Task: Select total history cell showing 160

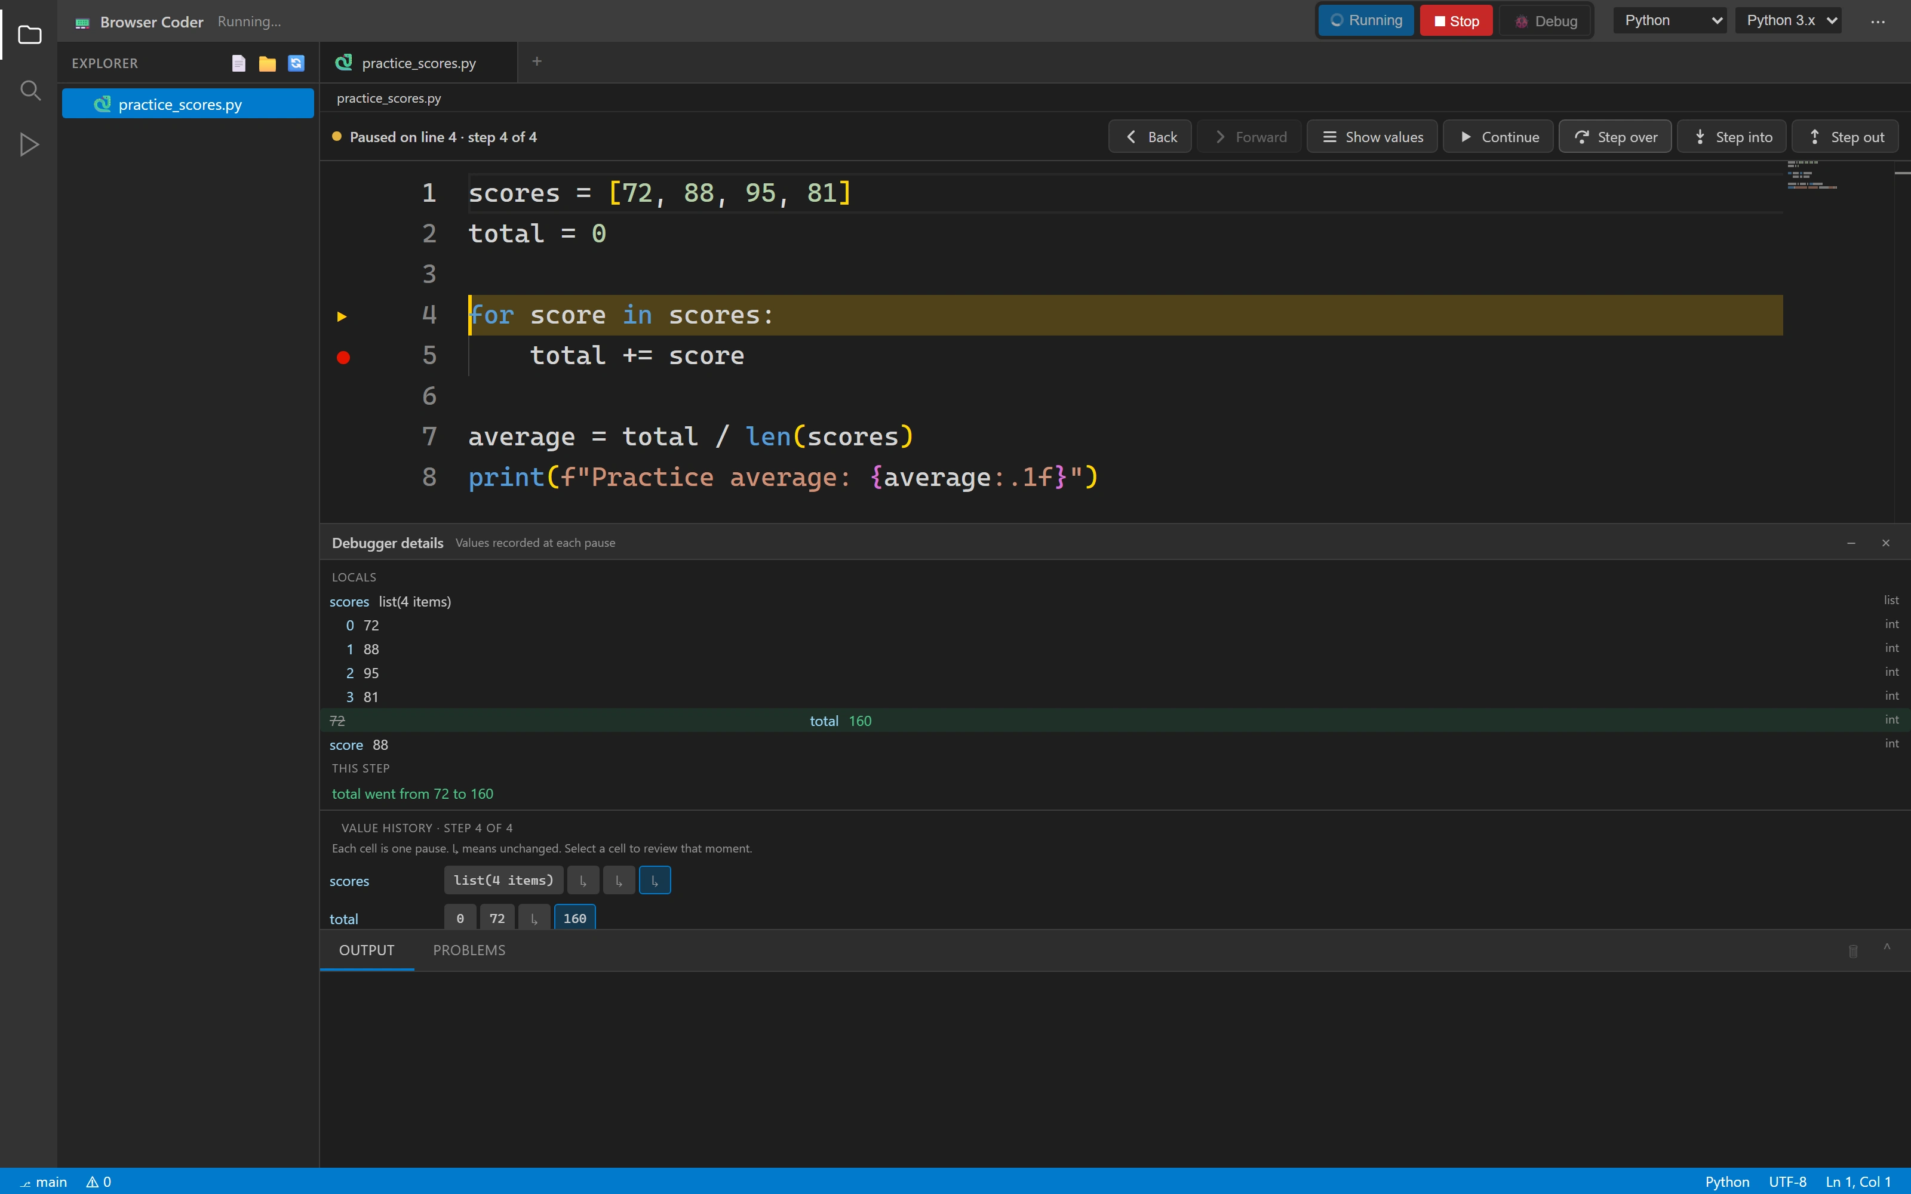Action: pos(575,918)
